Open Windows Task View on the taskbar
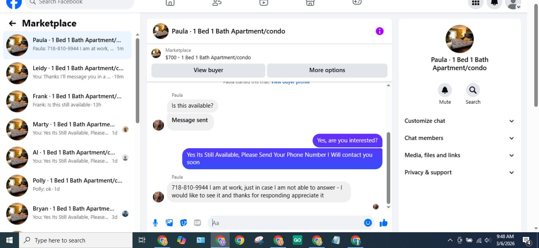Screen dimensions: 539x248 142,240
